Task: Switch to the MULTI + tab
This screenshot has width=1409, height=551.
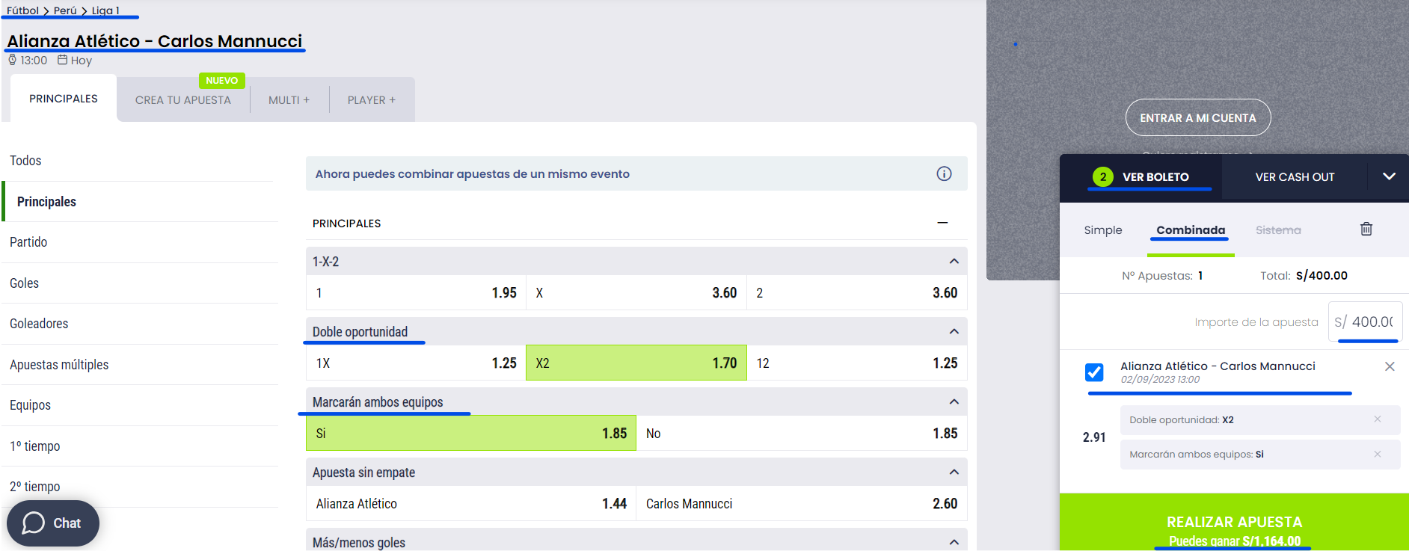Action: pyautogui.click(x=289, y=100)
